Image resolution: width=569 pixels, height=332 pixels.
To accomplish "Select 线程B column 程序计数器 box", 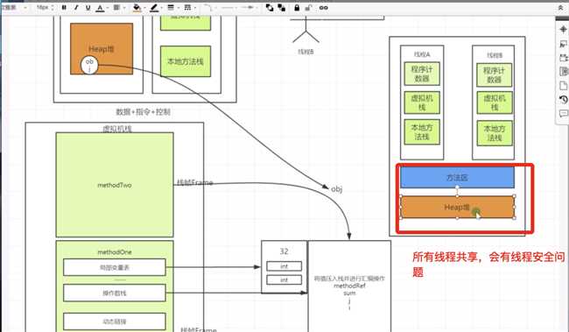I will [495, 74].
